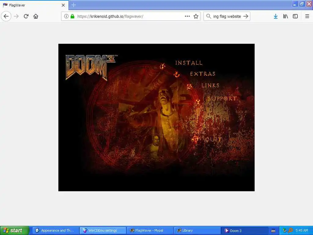
Task: Open the Library bookshelf icon
Action: tap(285, 16)
